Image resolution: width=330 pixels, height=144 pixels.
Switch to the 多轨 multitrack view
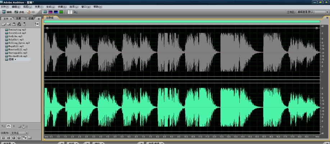(x=19, y=12)
